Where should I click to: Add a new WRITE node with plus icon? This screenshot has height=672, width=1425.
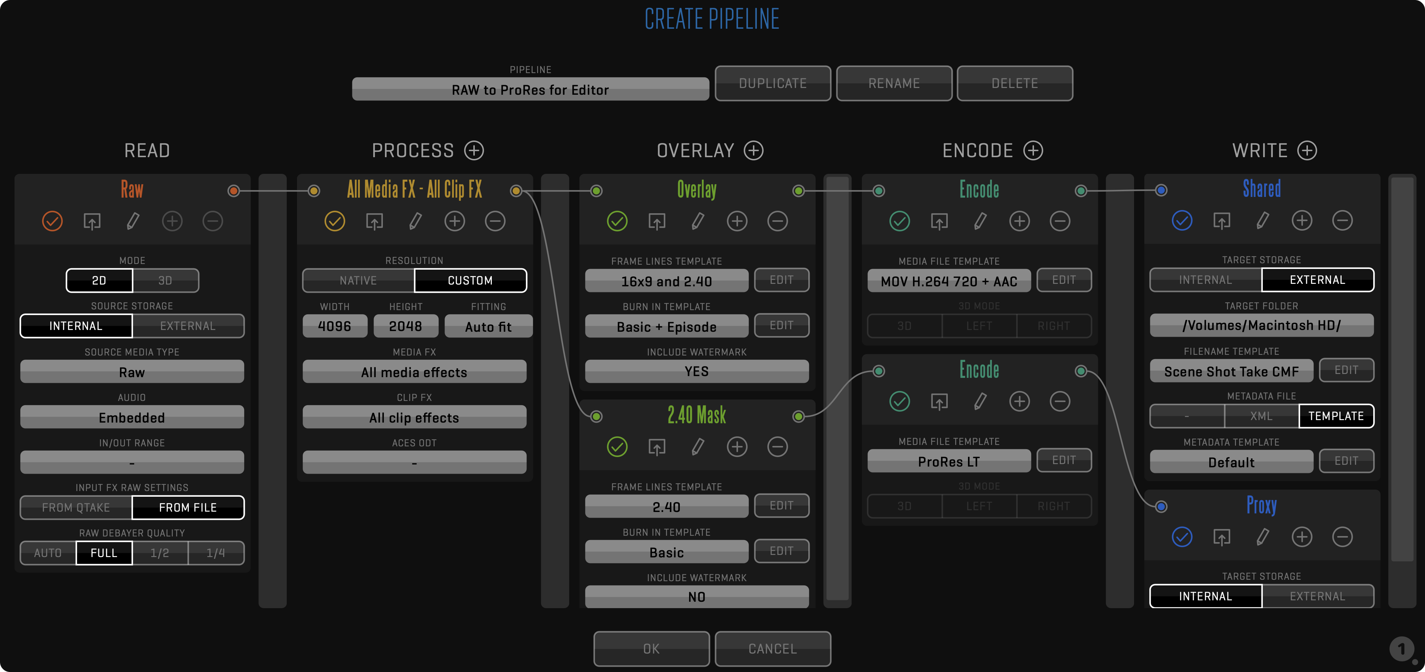coord(1306,150)
